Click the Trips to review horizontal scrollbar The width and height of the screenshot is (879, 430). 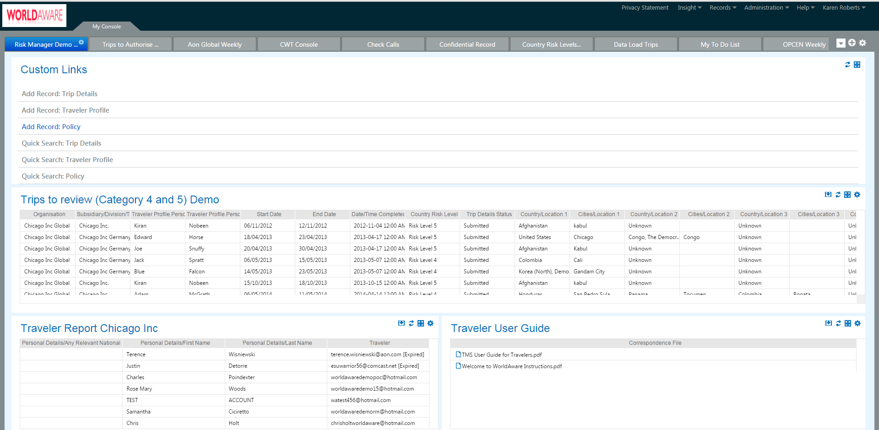coord(438,299)
